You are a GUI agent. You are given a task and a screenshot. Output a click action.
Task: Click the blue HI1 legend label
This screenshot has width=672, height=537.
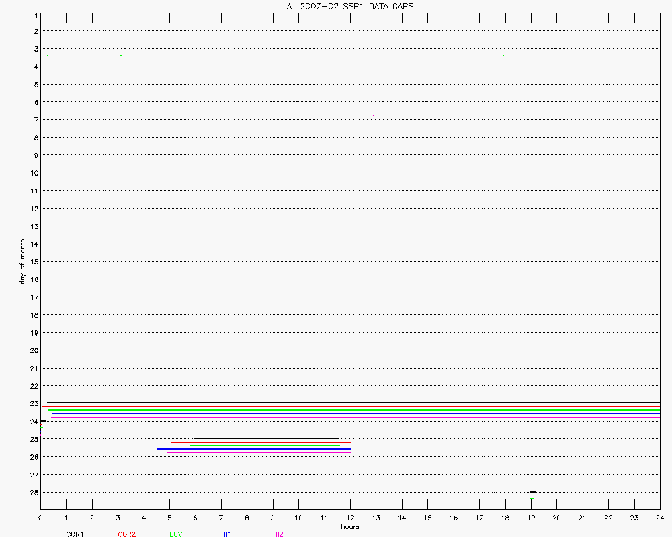226,534
